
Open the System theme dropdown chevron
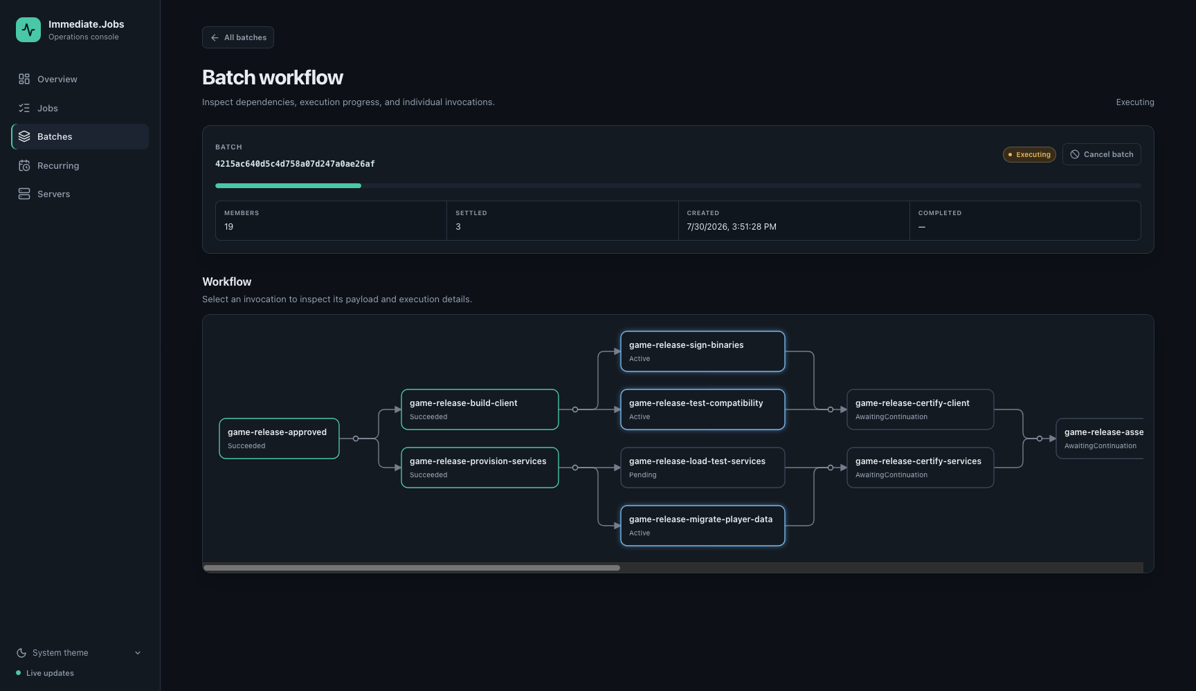[138, 653]
